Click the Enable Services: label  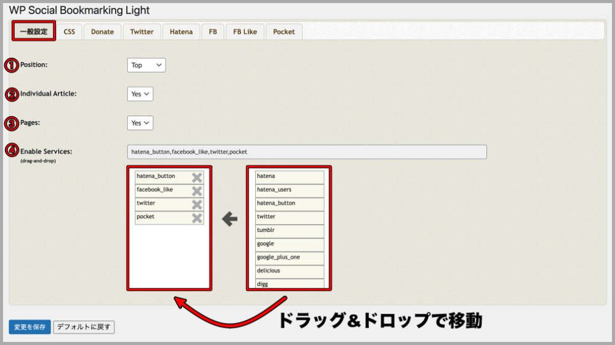(x=46, y=151)
